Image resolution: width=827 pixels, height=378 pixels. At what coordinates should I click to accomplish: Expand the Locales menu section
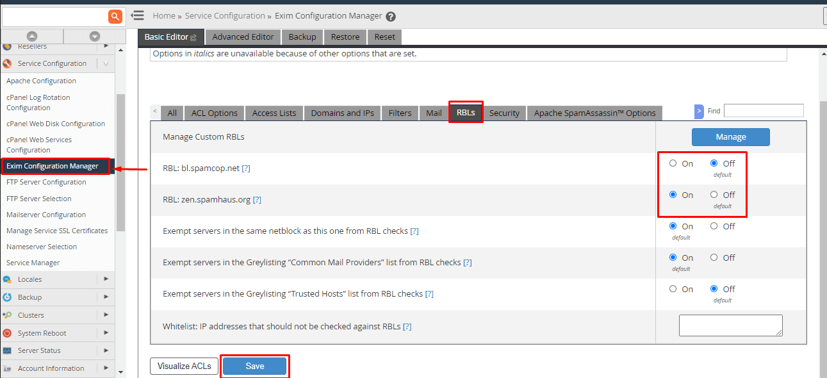pyautogui.click(x=106, y=279)
